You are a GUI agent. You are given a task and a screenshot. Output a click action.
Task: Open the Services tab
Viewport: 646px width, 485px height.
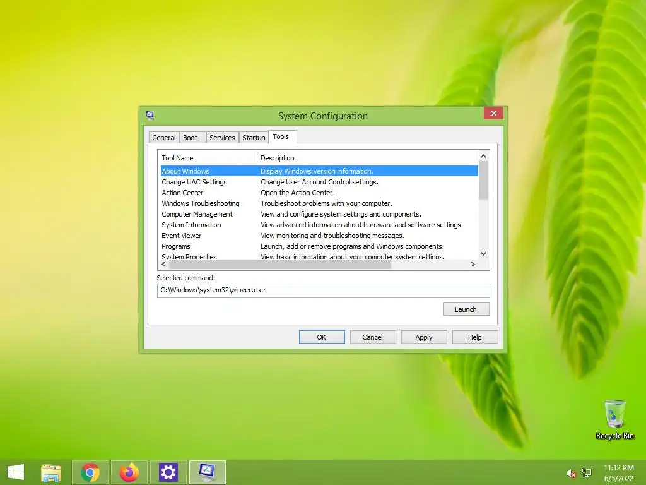point(222,137)
